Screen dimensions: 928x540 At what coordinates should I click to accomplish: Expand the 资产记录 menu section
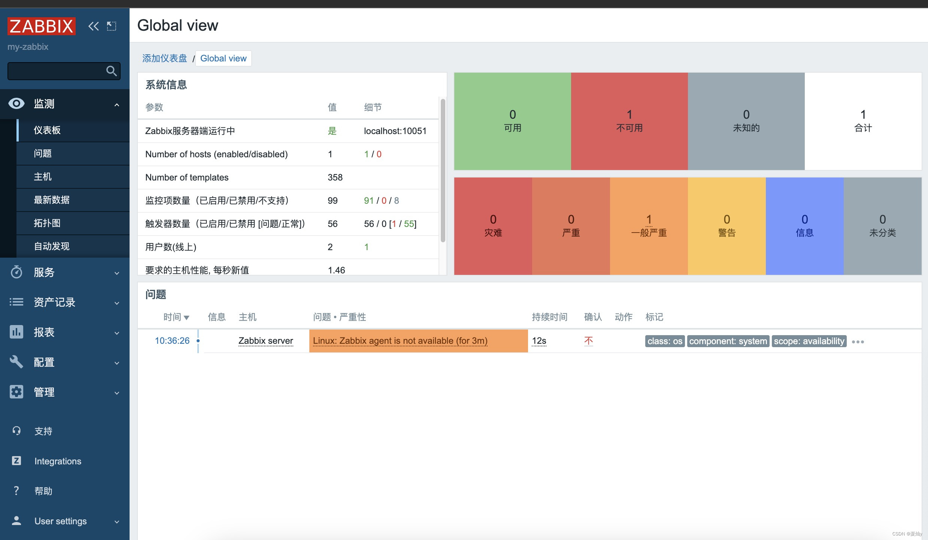pyautogui.click(x=117, y=303)
